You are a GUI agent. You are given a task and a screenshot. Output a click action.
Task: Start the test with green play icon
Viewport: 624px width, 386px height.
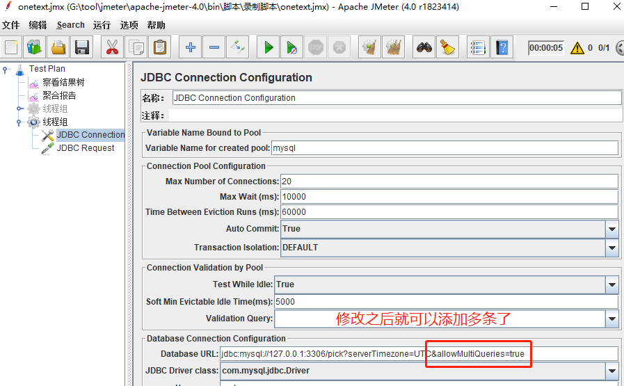[x=269, y=48]
